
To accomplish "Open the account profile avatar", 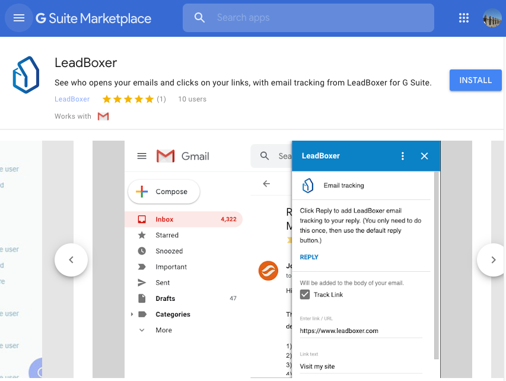I will tap(492, 18).
